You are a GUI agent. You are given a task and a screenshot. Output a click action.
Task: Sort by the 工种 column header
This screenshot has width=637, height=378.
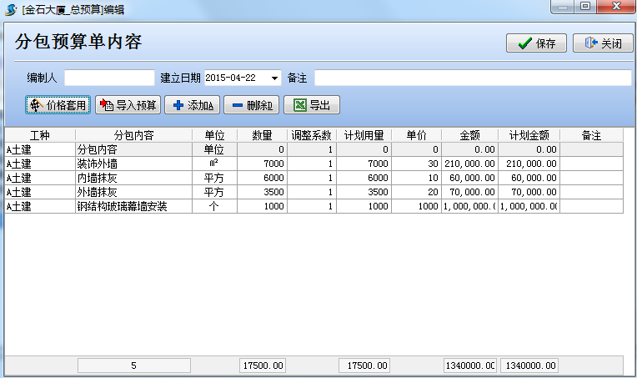[x=40, y=135]
